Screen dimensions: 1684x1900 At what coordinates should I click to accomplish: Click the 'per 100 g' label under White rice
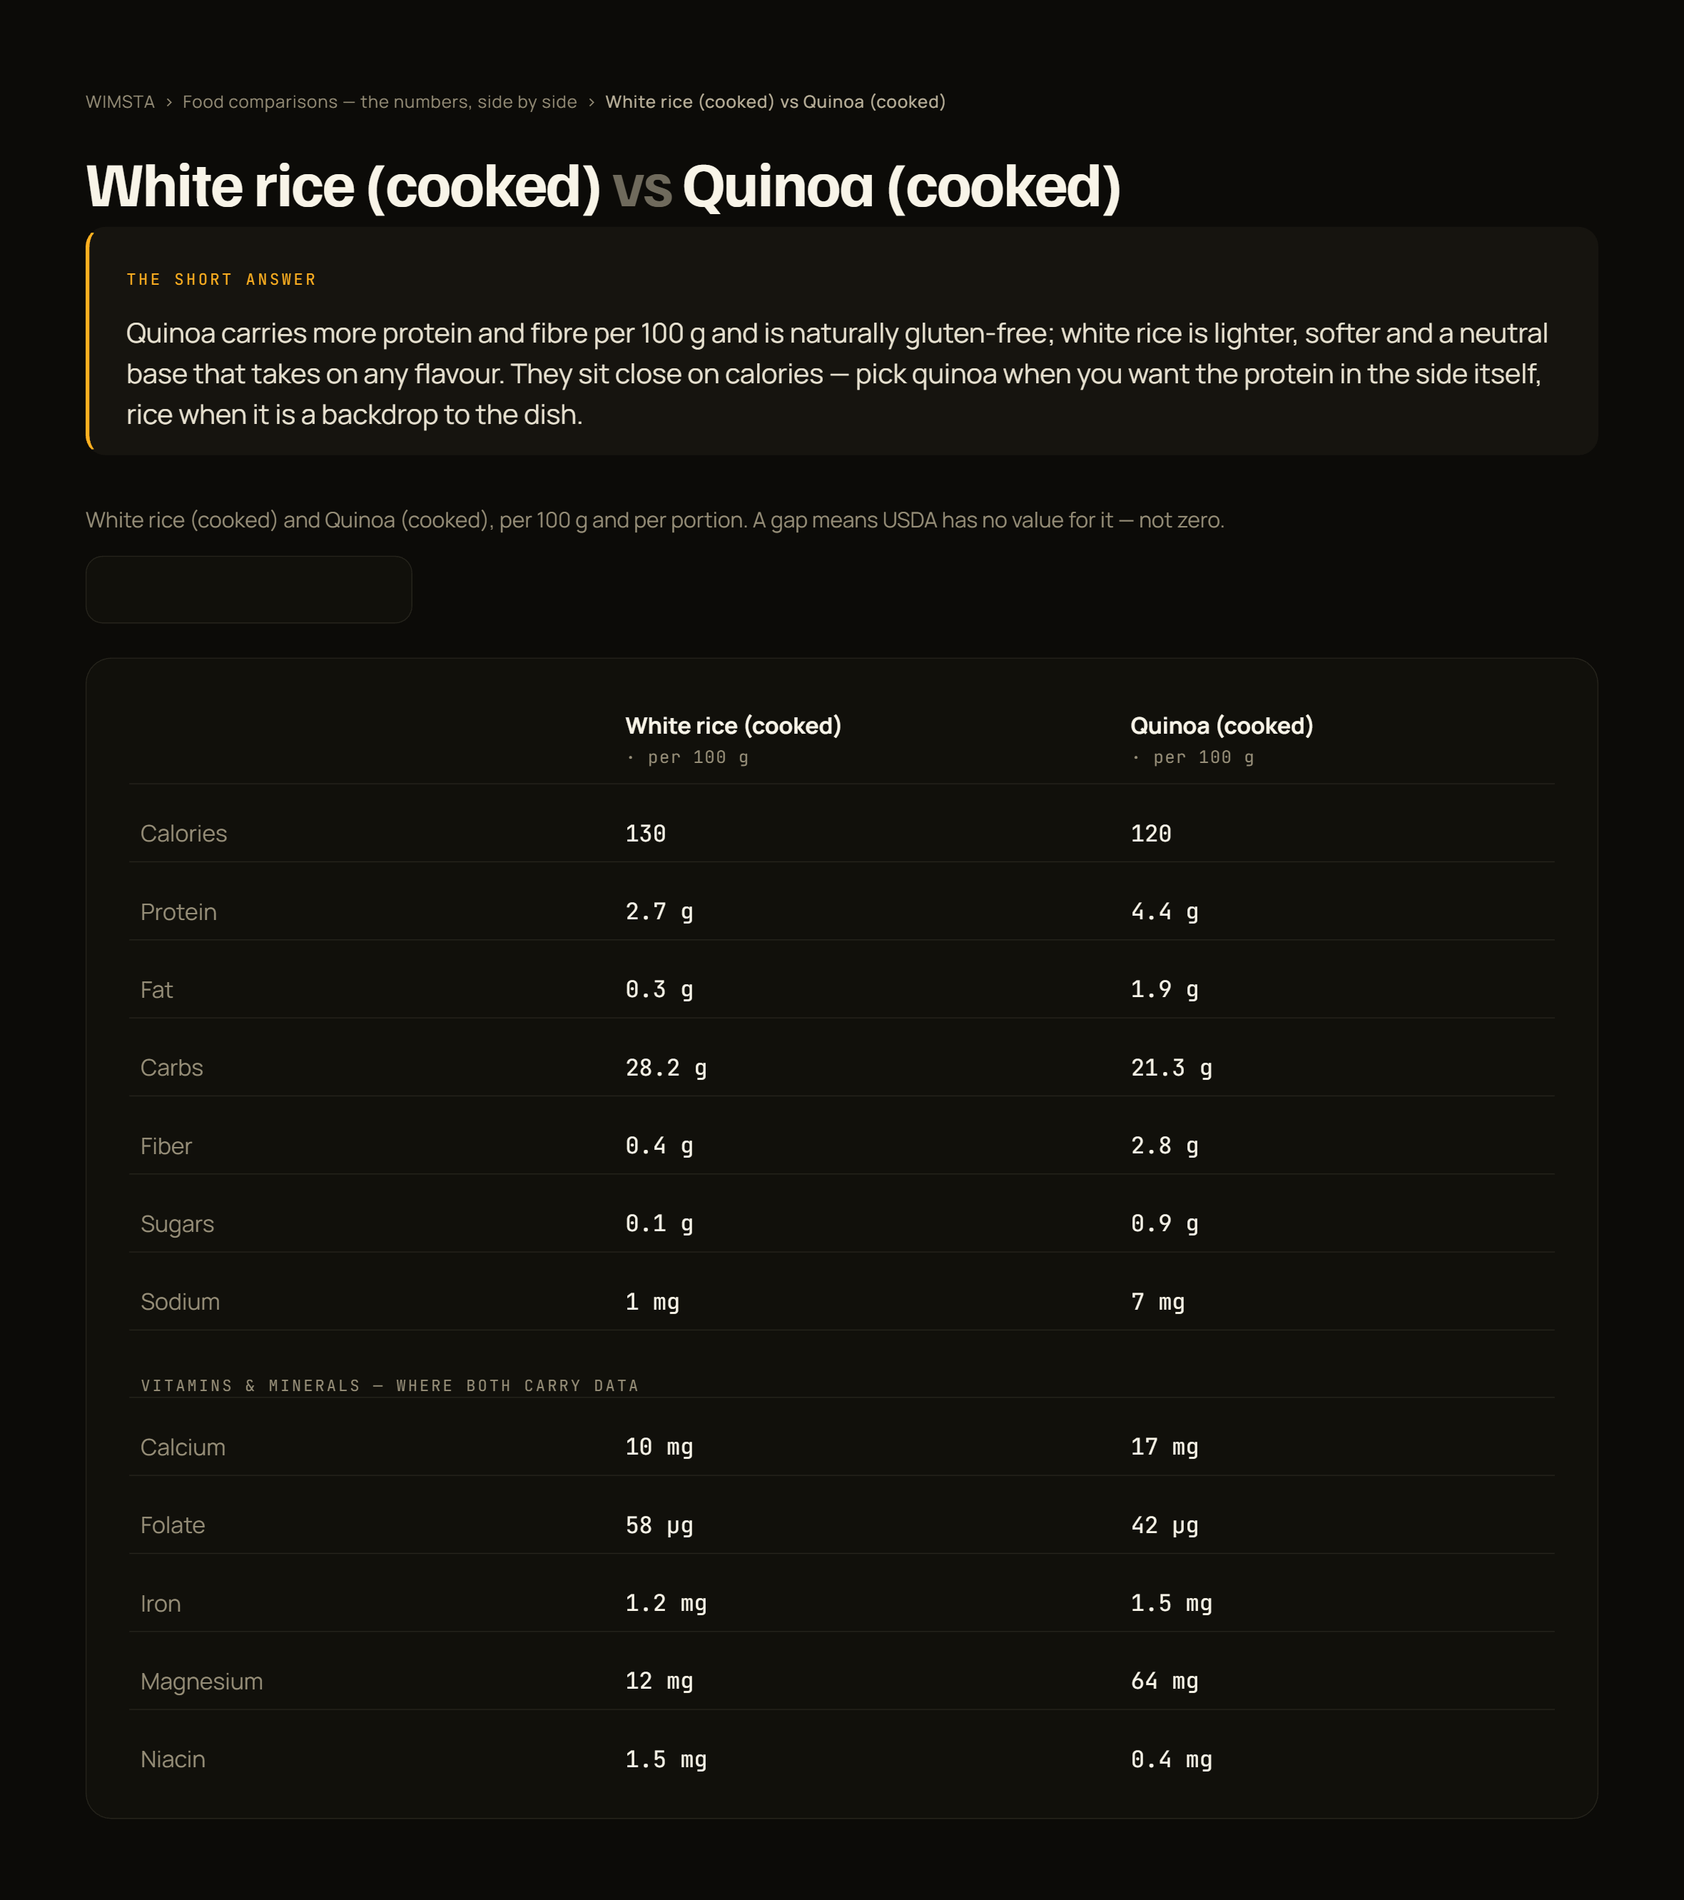pos(686,757)
